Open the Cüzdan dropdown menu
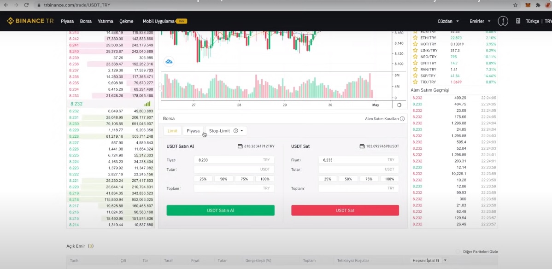This screenshot has width=552, height=269. pos(448,21)
